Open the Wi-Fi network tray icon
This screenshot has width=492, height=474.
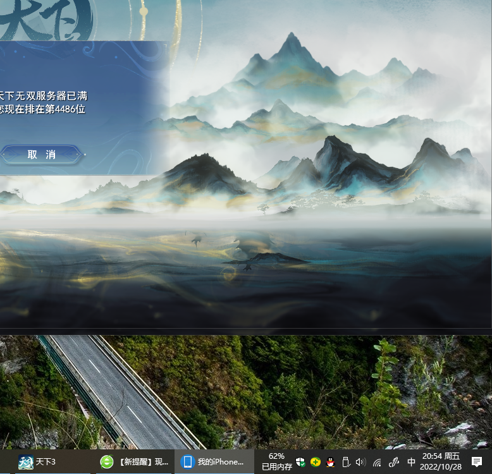[x=377, y=462]
